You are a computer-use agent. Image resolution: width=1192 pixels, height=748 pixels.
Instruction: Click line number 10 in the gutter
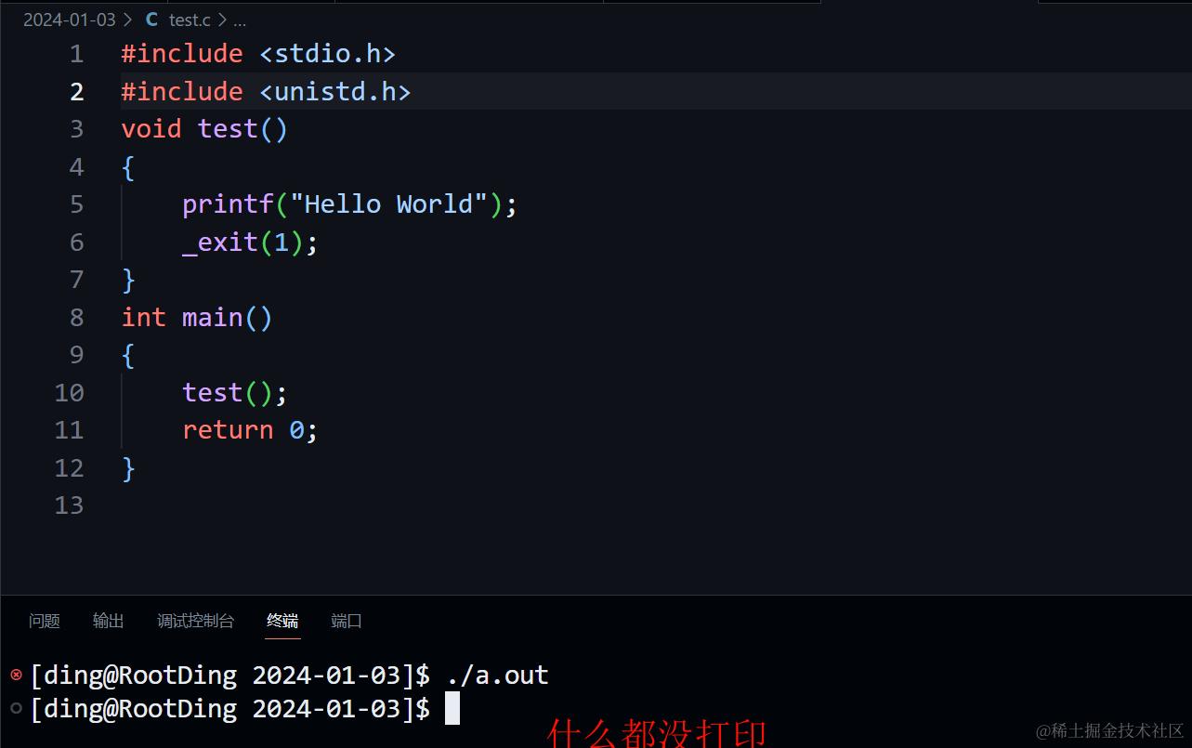tap(69, 392)
